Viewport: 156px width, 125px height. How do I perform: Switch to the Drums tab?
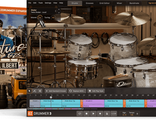(75, 3)
